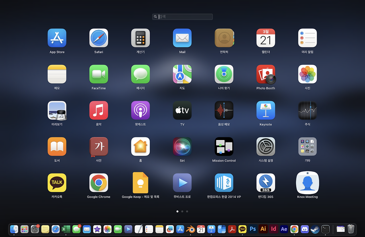Open 사진 from the Launchpad grid
The height and width of the screenshot is (237, 365).
[307, 74]
